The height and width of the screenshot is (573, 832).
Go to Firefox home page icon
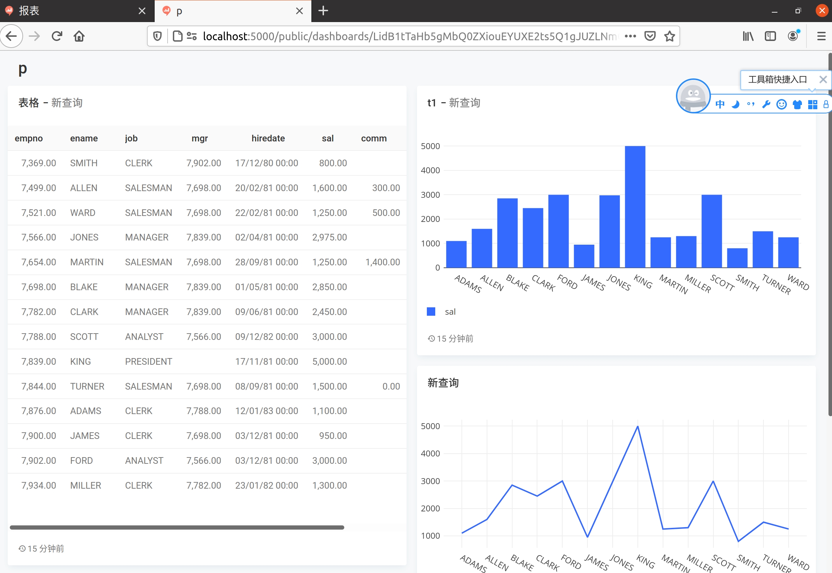(x=79, y=36)
